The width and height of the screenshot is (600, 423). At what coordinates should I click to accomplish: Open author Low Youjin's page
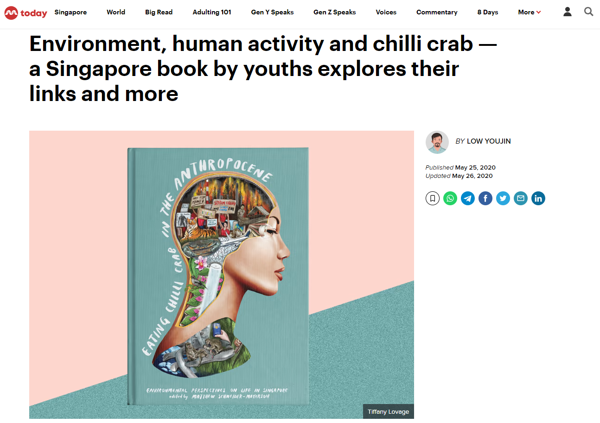[x=489, y=141]
